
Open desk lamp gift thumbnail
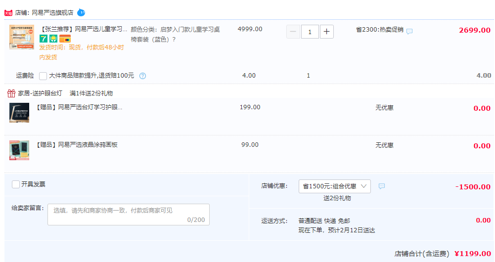pyautogui.click(x=19, y=113)
